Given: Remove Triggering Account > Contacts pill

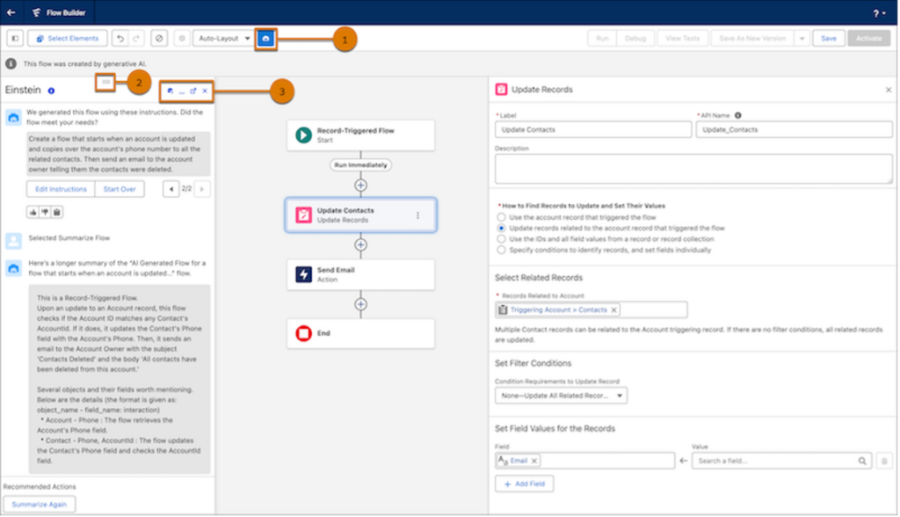Looking at the screenshot, I should pyautogui.click(x=614, y=310).
